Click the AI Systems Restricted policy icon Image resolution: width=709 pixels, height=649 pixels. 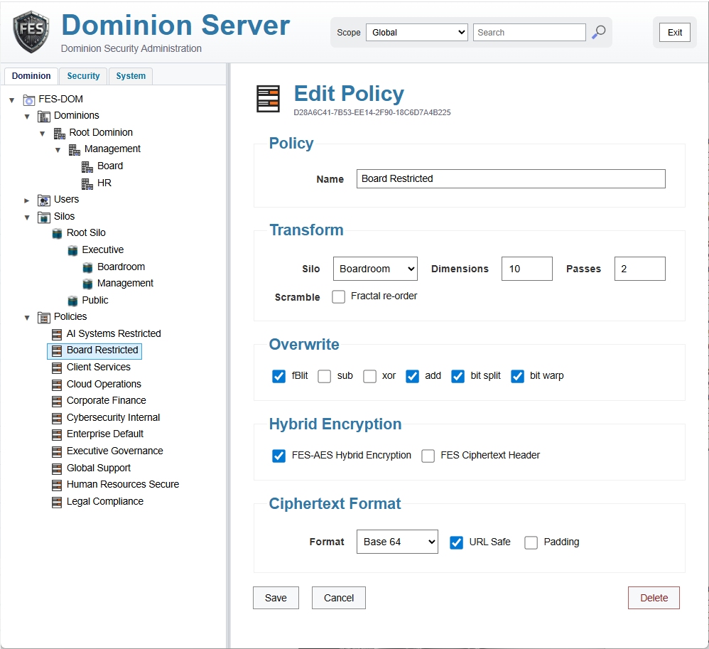click(57, 334)
